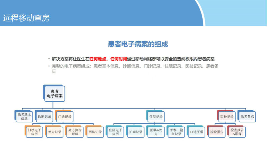Screen dimensions: 267x150
Task: Click the slide header 远程移动查房
Action: point(26,18)
